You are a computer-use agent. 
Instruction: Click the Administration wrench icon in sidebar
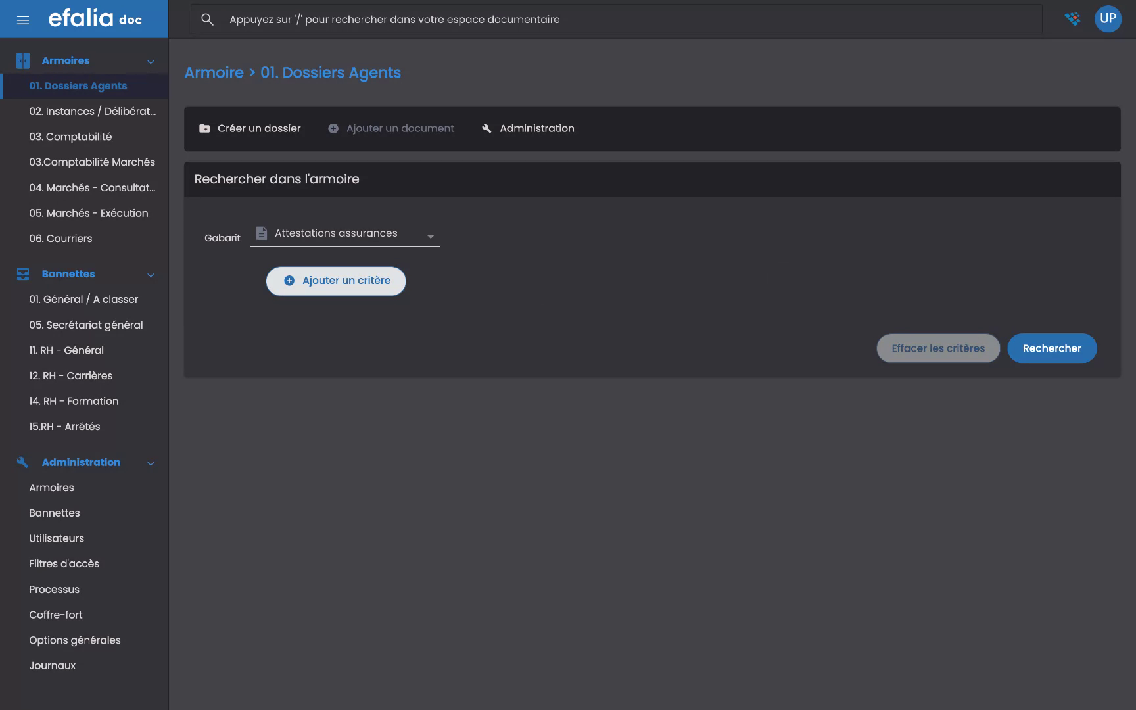coord(22,462)
